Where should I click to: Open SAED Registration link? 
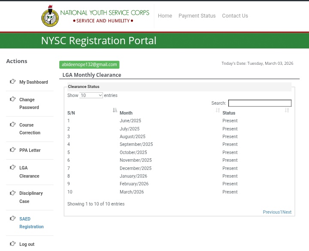[31, 223]
